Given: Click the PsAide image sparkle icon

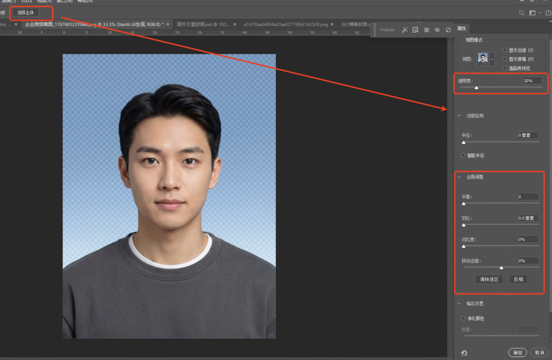Looking at the screenshot, I should [x=416, y=30].
